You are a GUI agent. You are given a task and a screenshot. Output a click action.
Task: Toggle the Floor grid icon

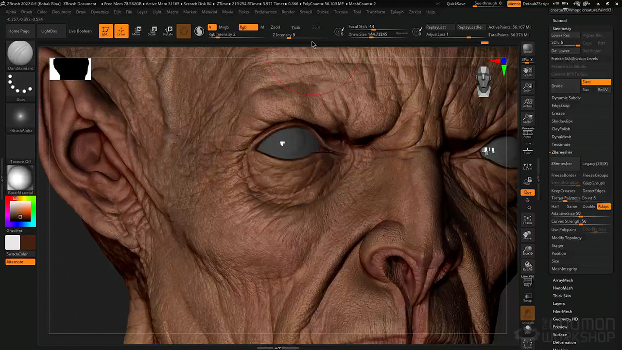(x=527, y=150)
